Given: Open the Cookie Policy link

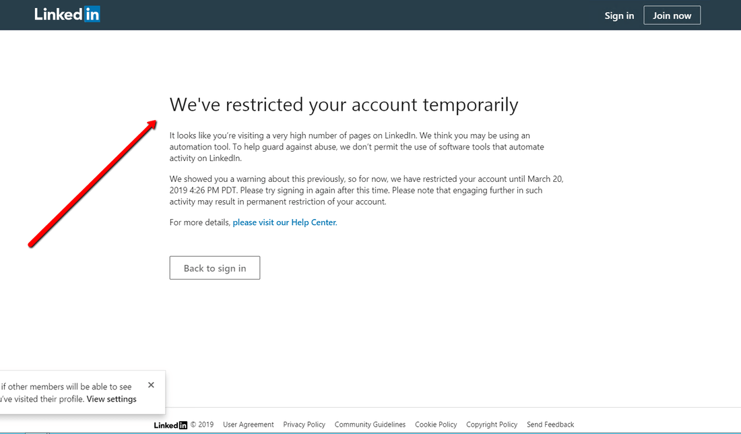Looking at the screenshot, I should click(436, 425).
